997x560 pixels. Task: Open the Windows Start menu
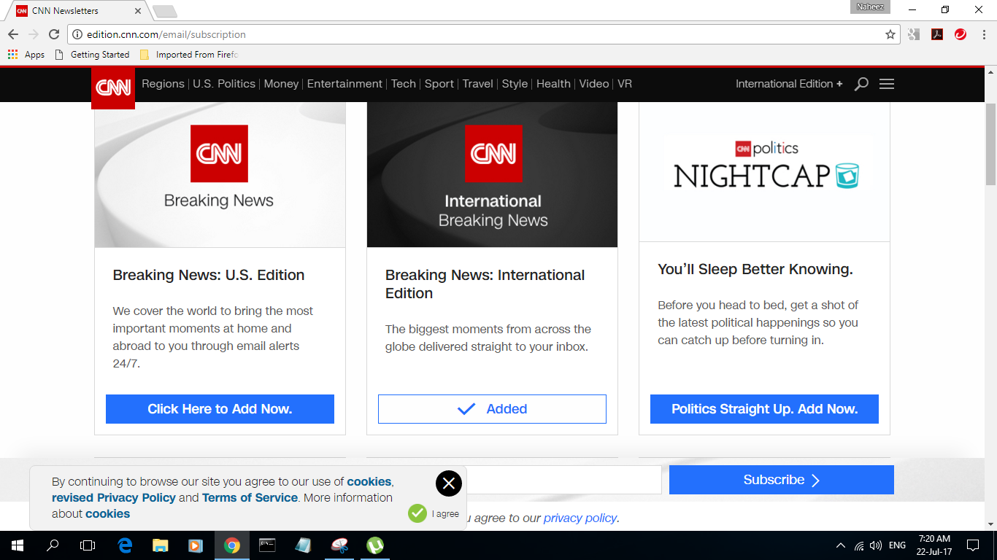click(x=17, y=545)
